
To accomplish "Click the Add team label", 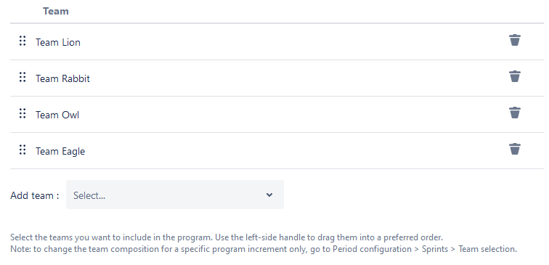I will (x=35, y=195).
